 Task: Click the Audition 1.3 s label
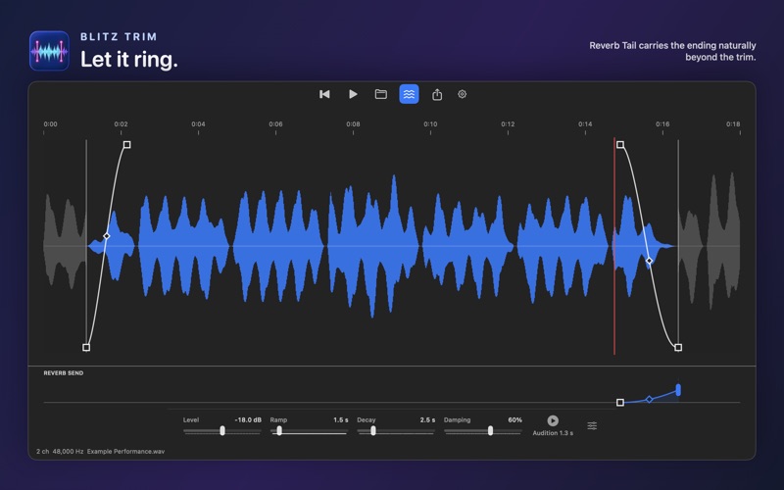click(x=553, y=433)
